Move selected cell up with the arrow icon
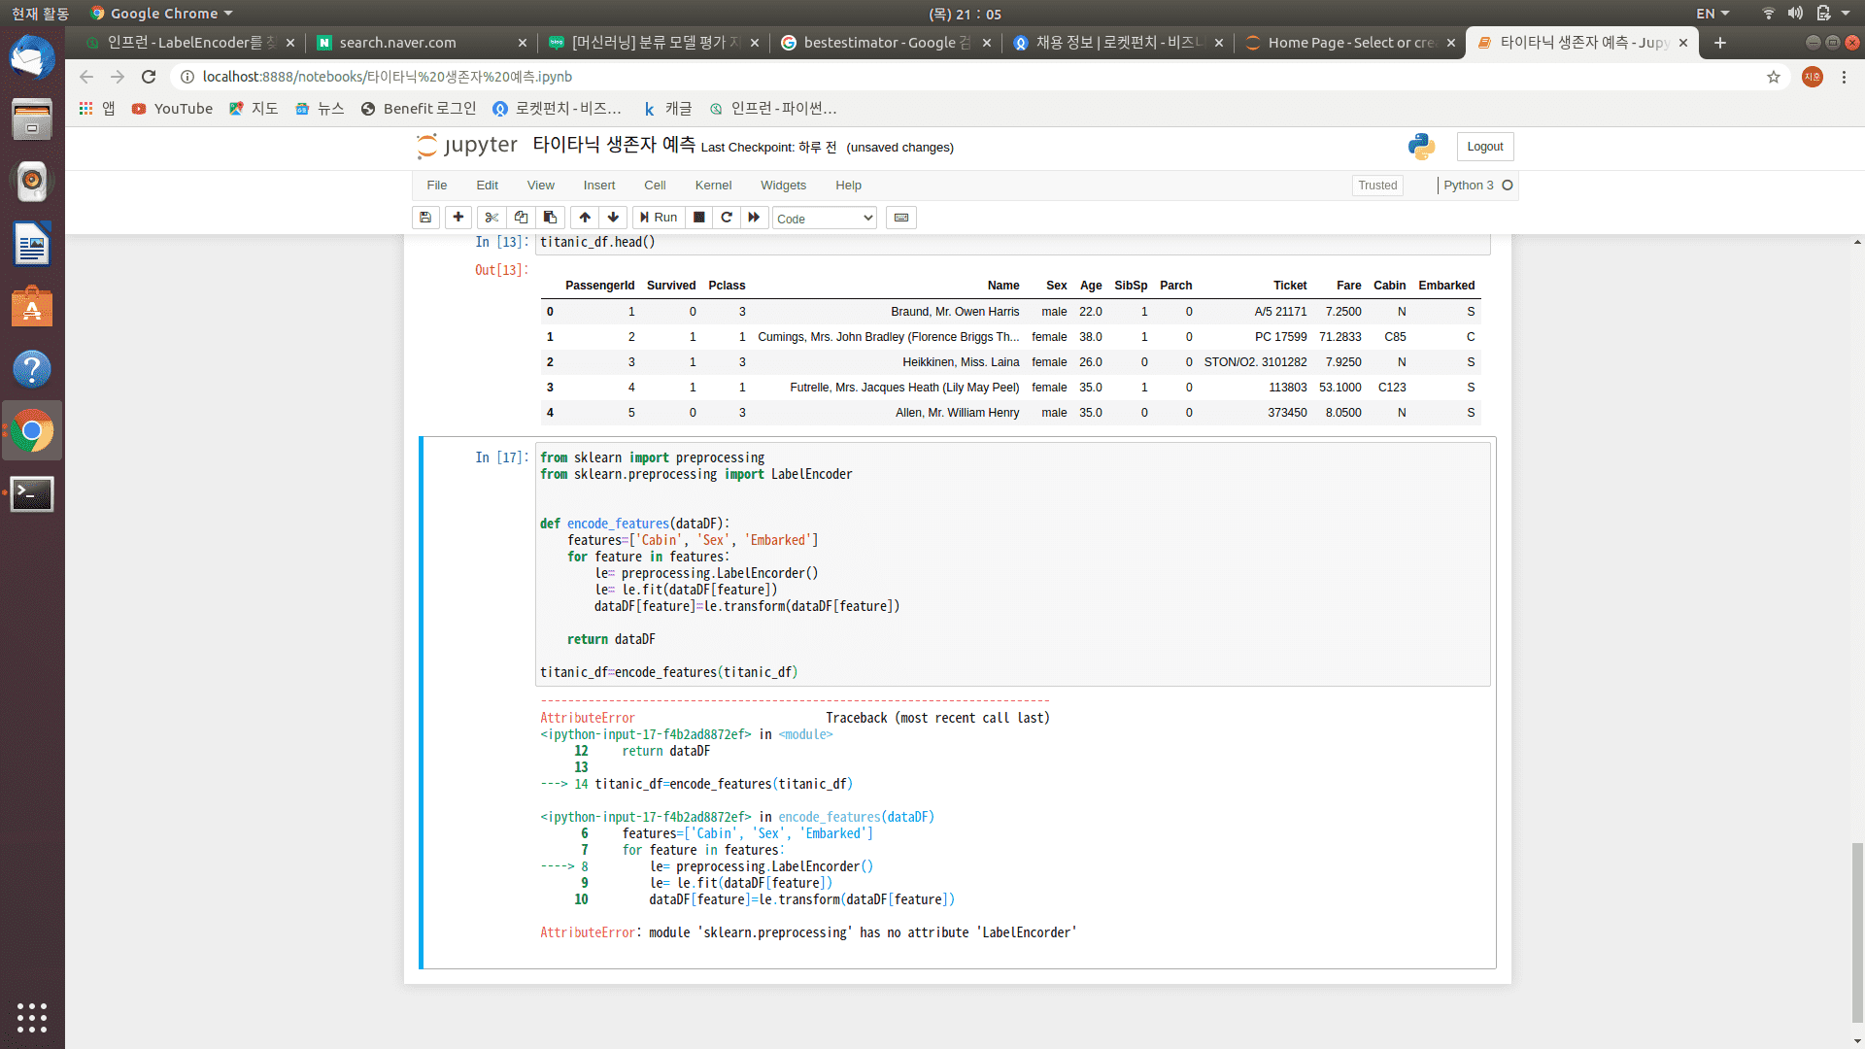The height and width of the screenshot is (1049, 1865). coord(585,218)
